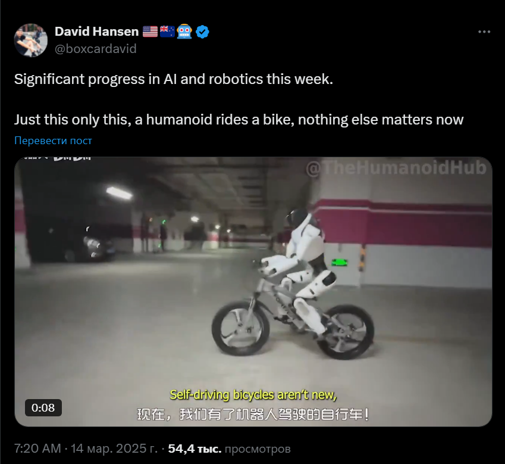
Task: Click the просмотров views label
Action: click(x=258, y=449)
